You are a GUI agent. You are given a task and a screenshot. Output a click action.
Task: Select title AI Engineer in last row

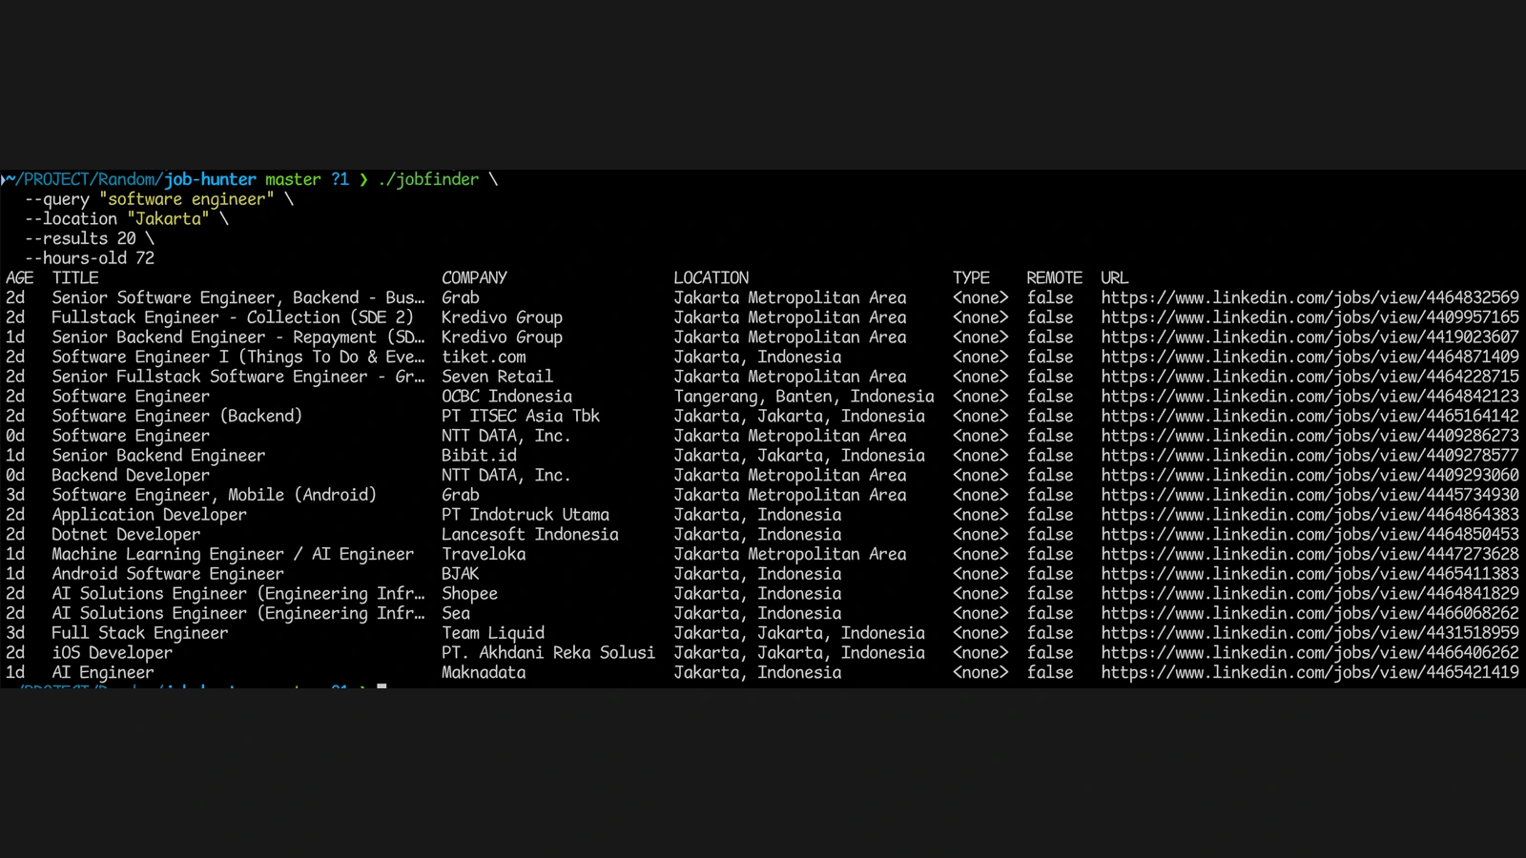(x=103, y=672)
